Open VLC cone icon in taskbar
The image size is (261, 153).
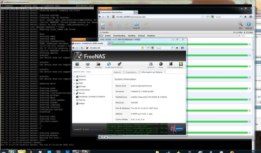point(31,152)
